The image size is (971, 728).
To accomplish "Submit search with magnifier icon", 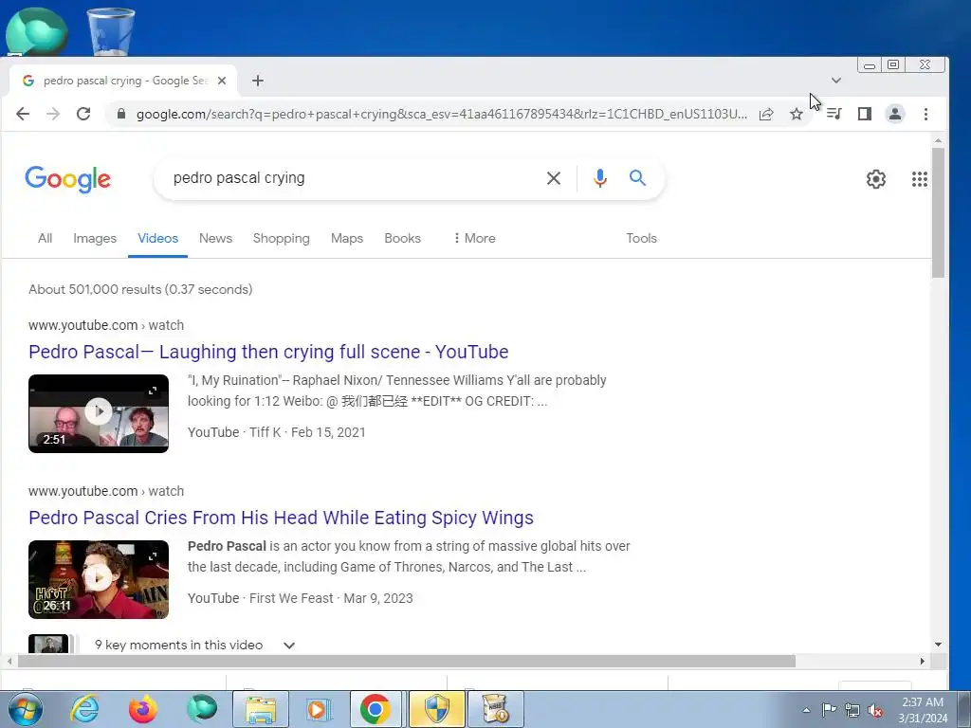I will pos(638,178).
